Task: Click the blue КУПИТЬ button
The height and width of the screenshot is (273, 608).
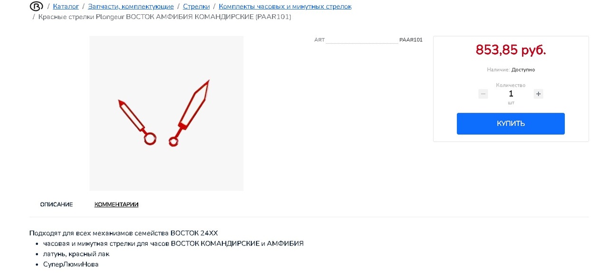Action: 511,124
